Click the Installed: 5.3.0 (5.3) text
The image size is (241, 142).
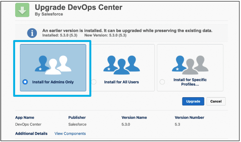[60, 35]
